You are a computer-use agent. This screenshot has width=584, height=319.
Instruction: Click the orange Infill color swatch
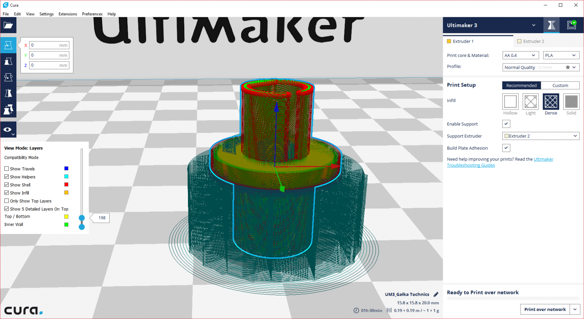click(66, 192)
